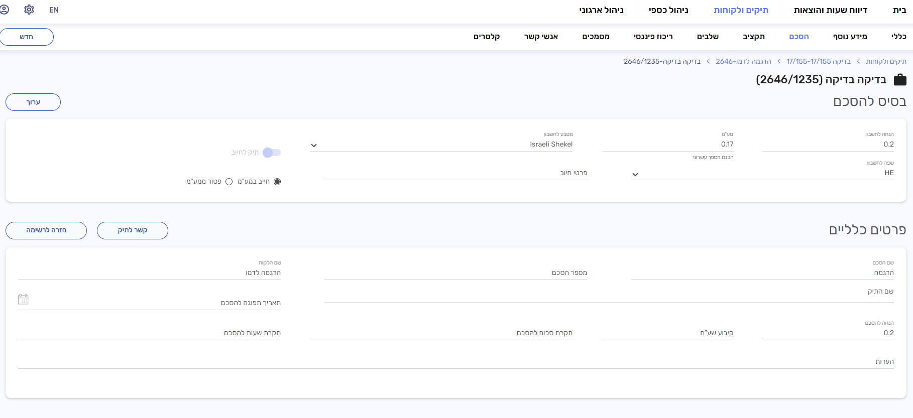
Task: Open the ניהול כספי menu
Action: (668, 10)
